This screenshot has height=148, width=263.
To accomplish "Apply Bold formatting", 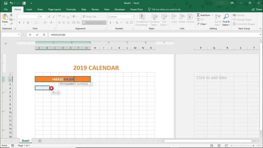I will coord(19,23).
